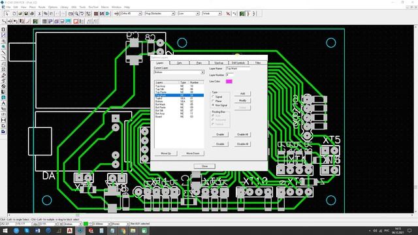Click the Copy toolbar icon

tap(45, 13)
